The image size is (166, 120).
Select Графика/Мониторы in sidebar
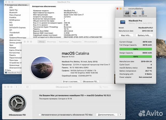coord(18,38)
